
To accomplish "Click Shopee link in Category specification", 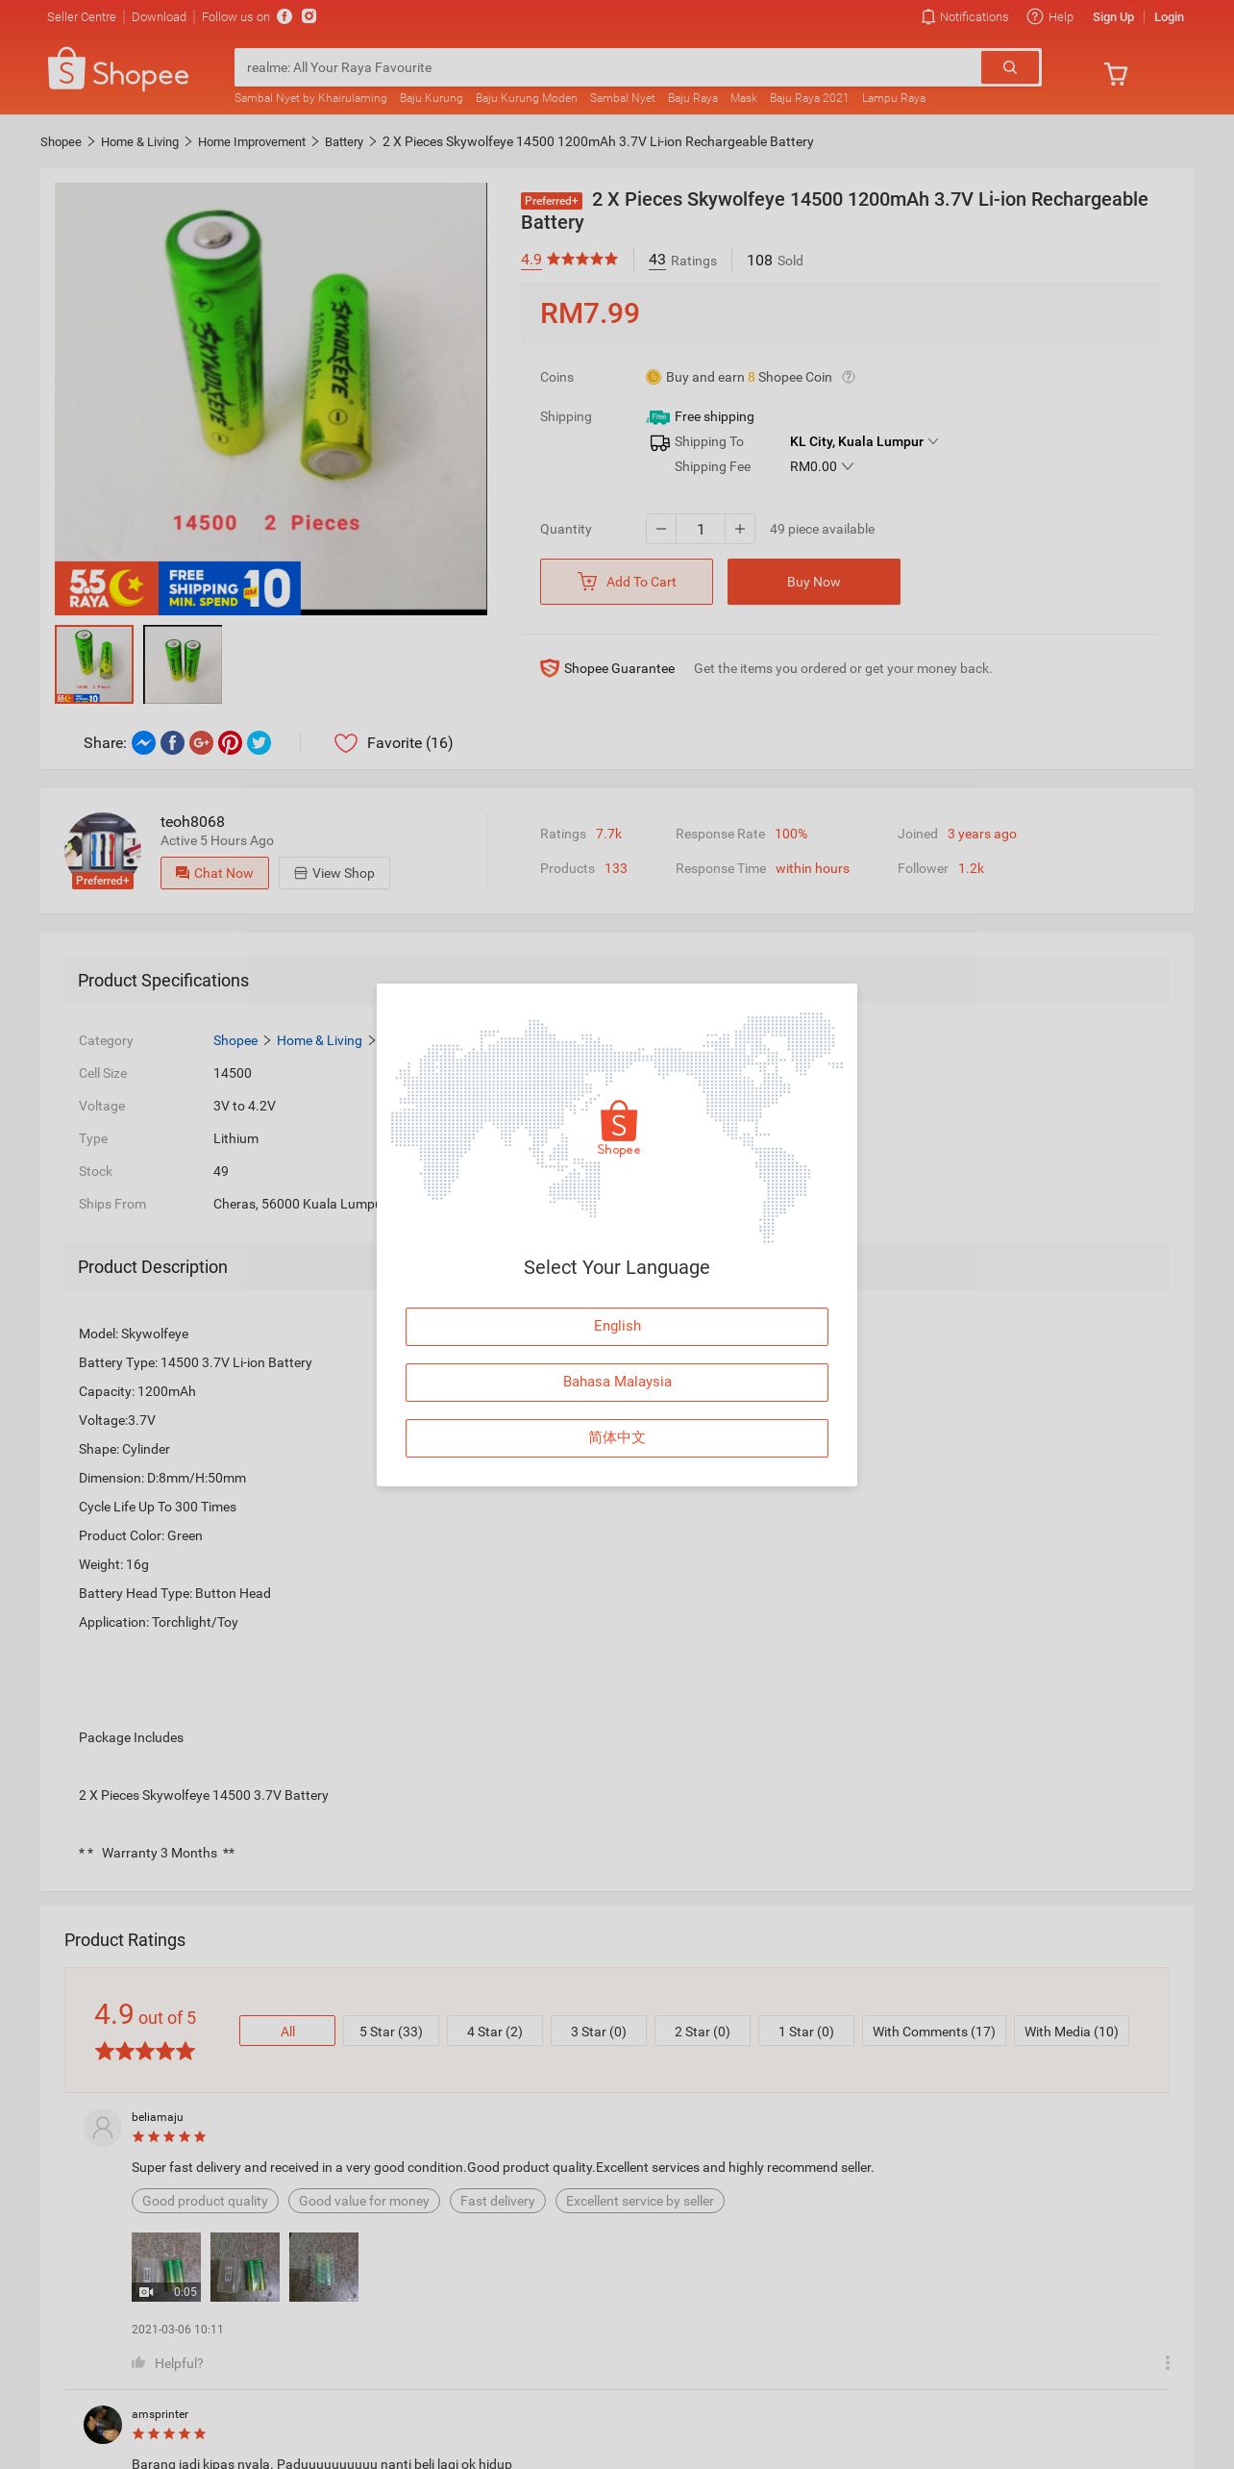I will (x=235, y=1040).
